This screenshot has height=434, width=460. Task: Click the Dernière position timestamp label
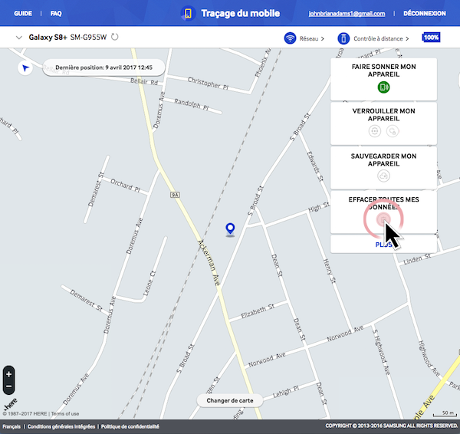(103, 67)
